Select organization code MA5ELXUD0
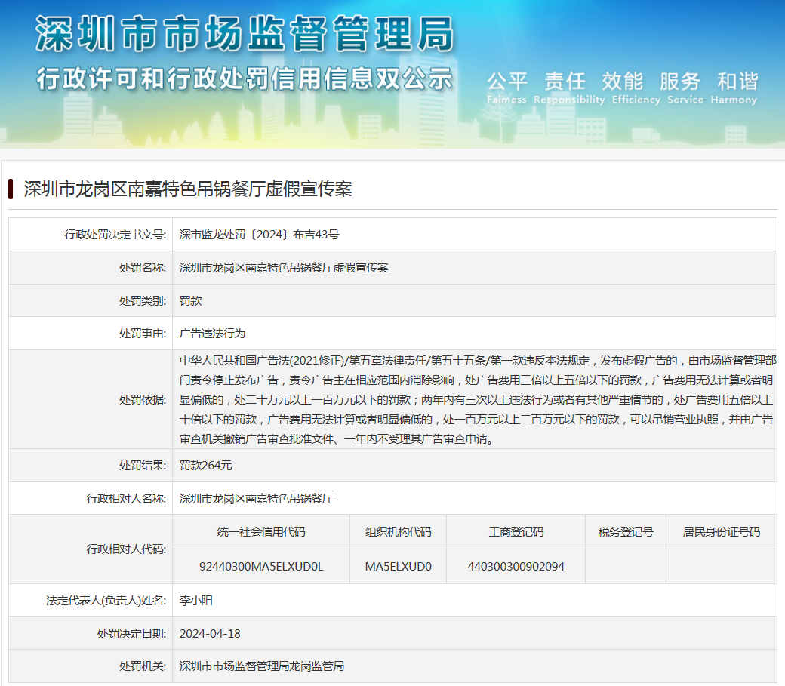The image size is (785, 686). pyautogui.click(x=398, y=566)
